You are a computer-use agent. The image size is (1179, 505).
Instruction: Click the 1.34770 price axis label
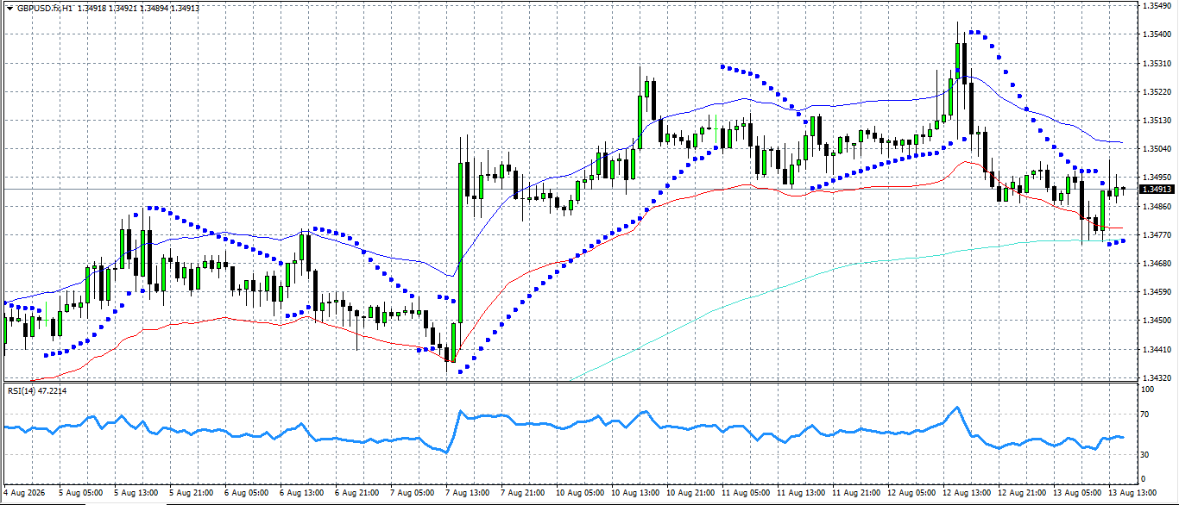pyautogui.click(x=1157, y=234)
